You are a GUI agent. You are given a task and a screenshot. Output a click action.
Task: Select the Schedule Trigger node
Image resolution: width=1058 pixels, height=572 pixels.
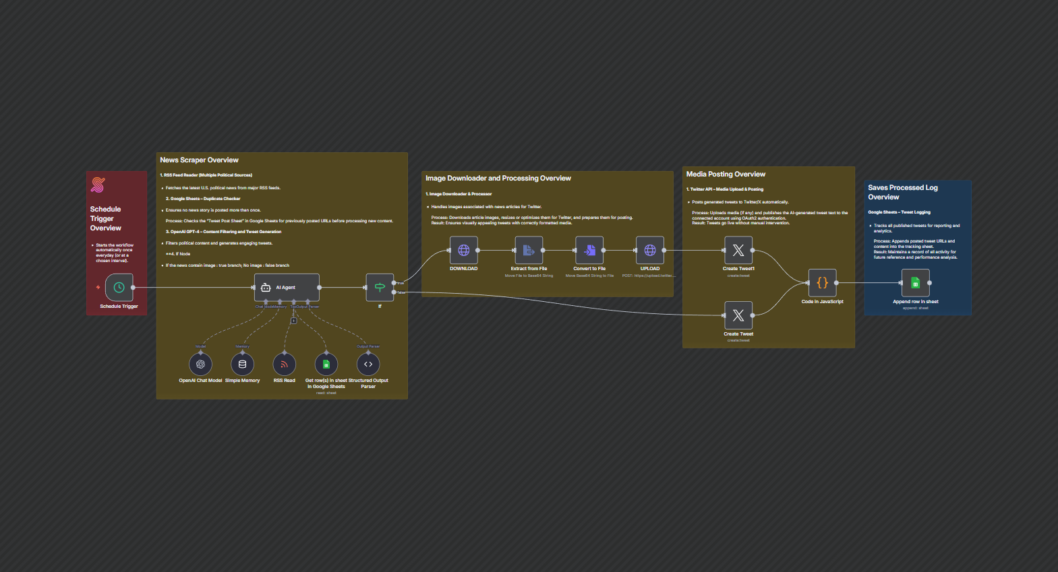pyautogui.click(x=119, y=288)
